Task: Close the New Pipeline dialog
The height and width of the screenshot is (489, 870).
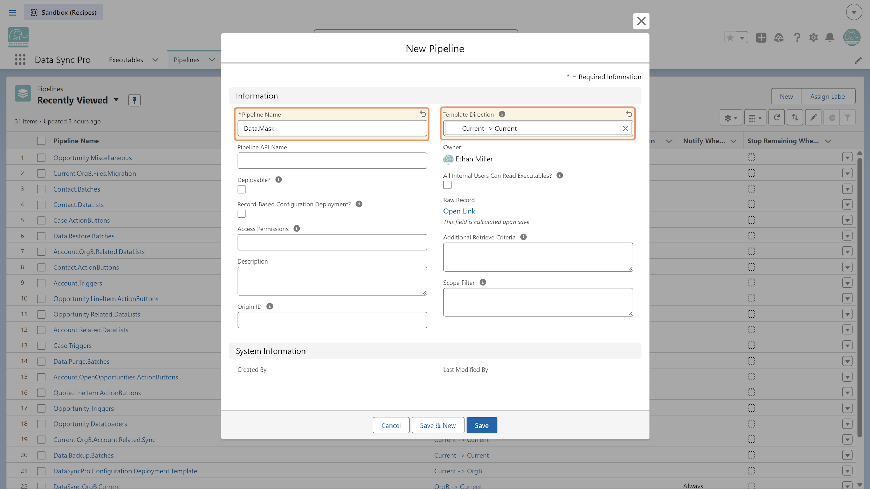Action: tap(641, 21)
